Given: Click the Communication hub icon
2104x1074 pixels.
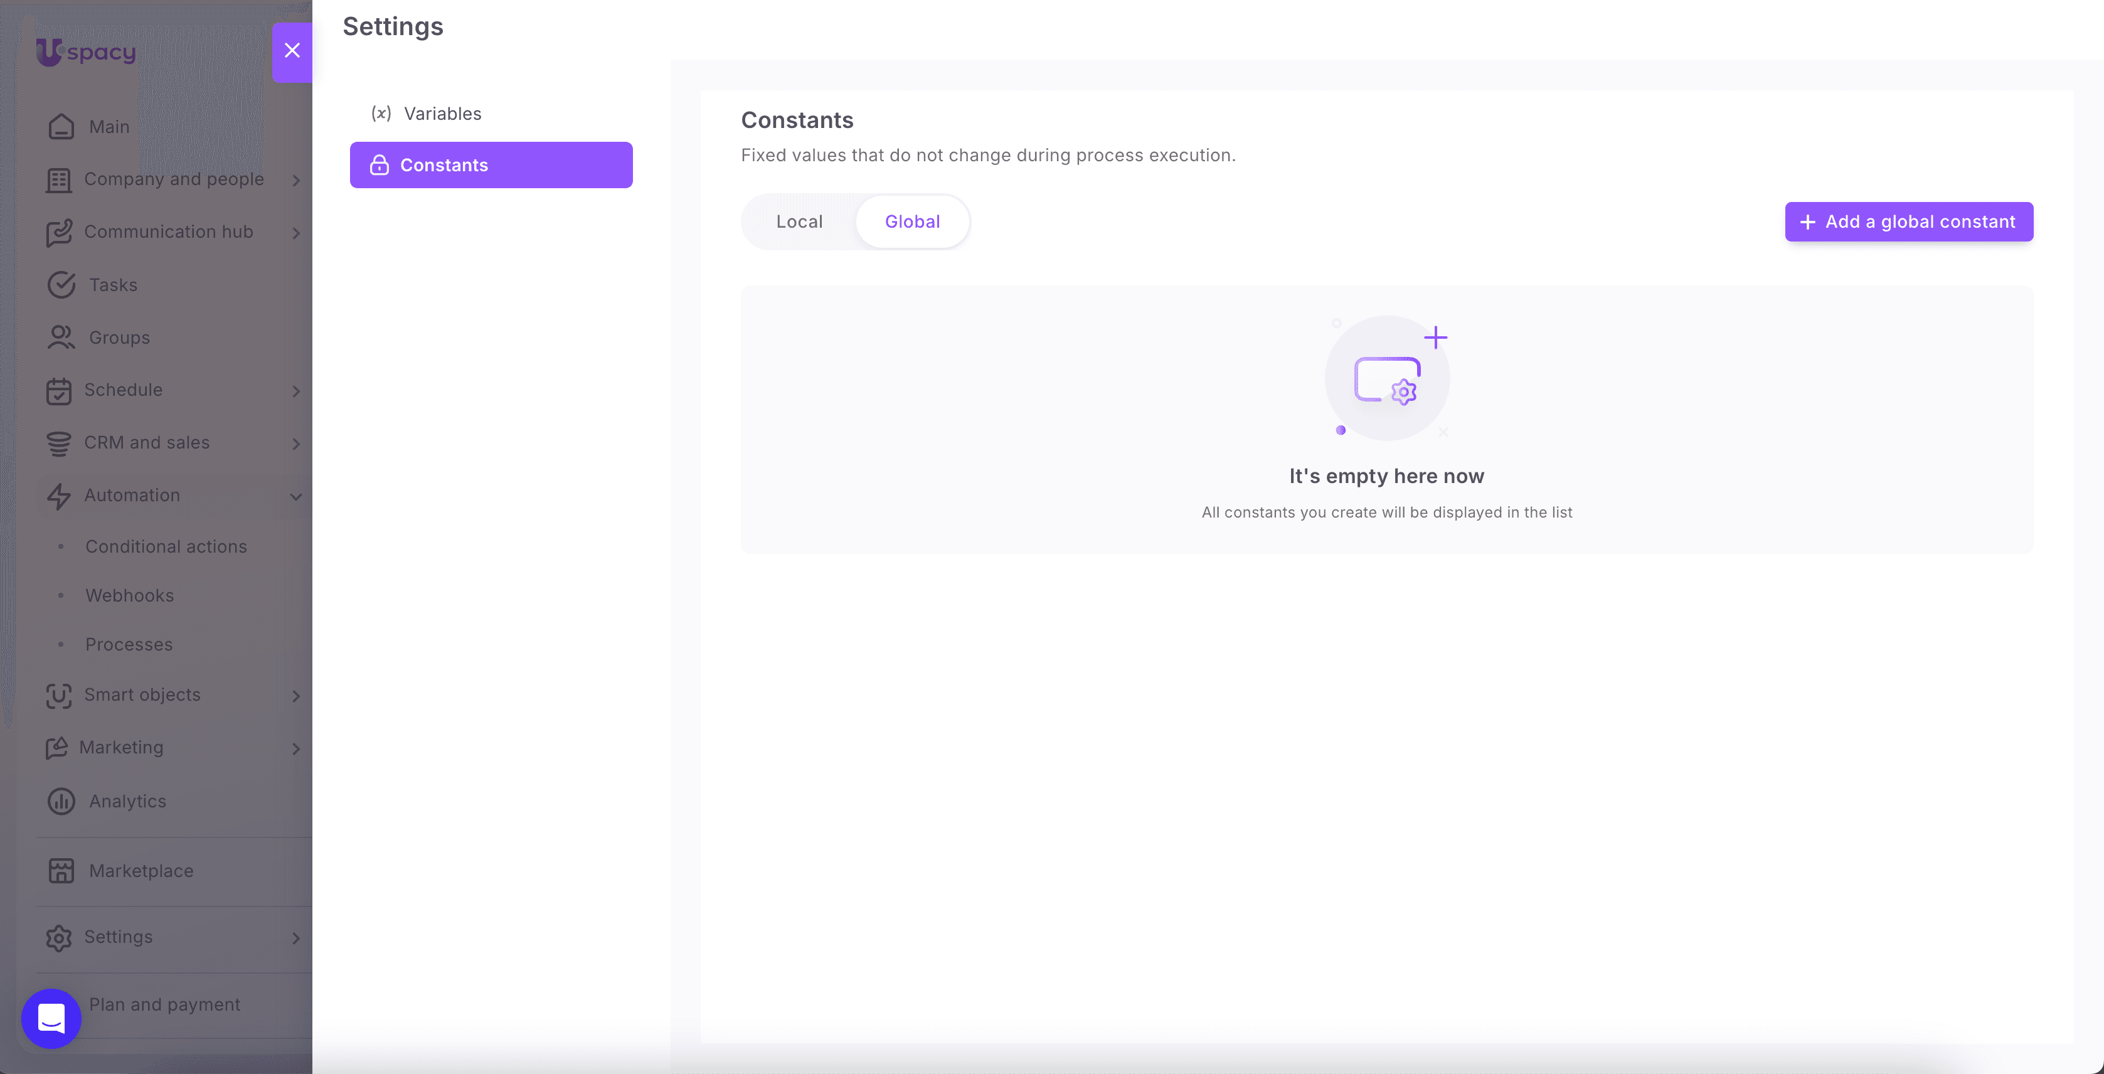Looking at the screenshot, I should pos(59,233).
